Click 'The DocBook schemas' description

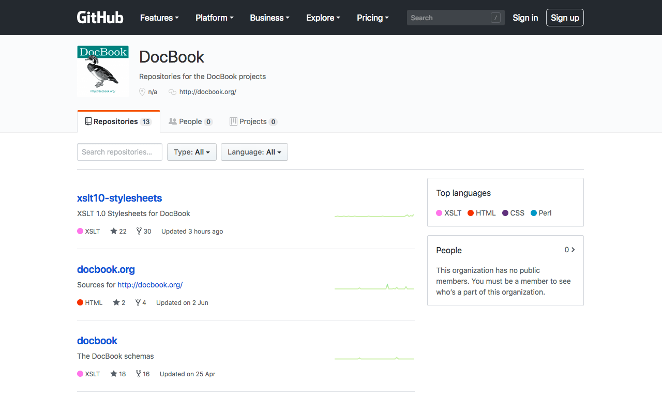(x=115, y=356)
